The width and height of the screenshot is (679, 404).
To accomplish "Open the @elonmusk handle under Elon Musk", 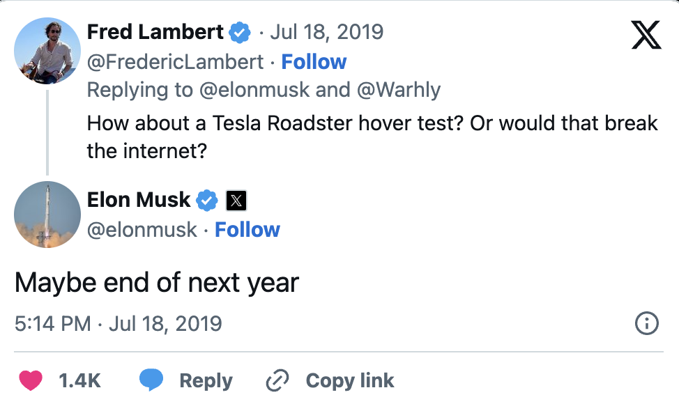I will click(142, 230).
